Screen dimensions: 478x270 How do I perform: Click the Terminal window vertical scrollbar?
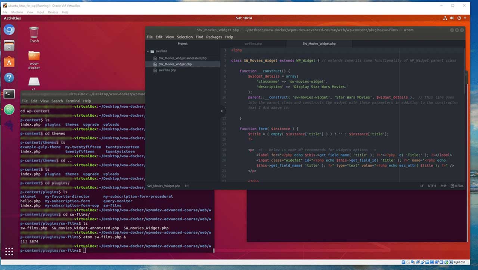pyautogui.click(x=214, y=250)
